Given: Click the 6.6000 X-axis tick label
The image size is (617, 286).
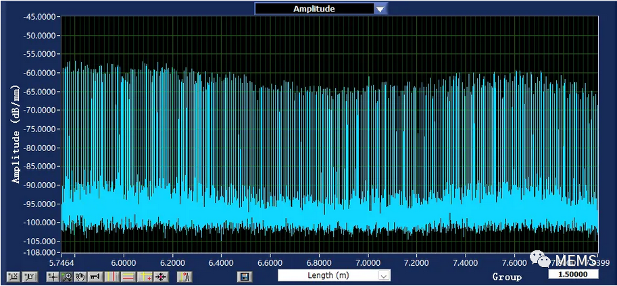Looking at the screenshot, I should [270, 262].
